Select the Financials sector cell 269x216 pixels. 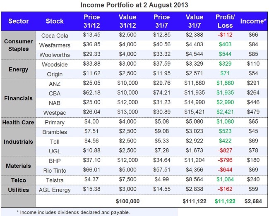tap(19, 99)
